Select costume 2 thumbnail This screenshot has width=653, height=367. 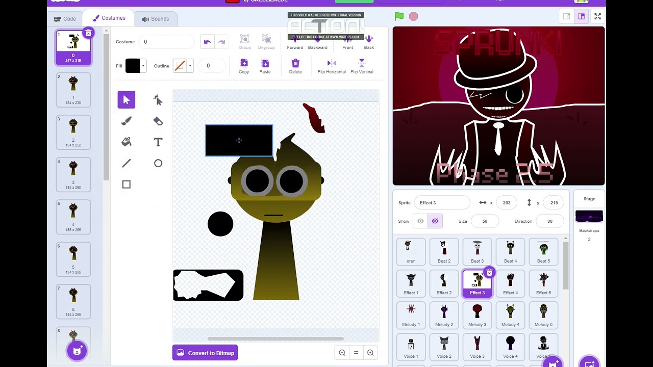73,90
